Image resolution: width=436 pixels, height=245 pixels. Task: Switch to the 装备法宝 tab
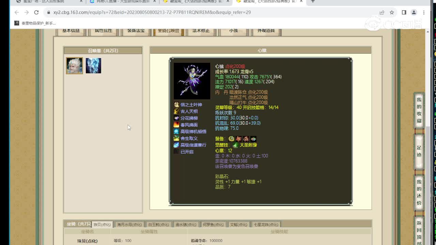click(x=136, y=31)
